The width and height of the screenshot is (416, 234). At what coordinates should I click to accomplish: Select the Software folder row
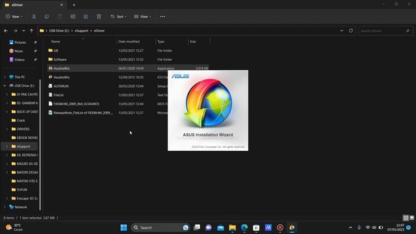pos(128,59)
